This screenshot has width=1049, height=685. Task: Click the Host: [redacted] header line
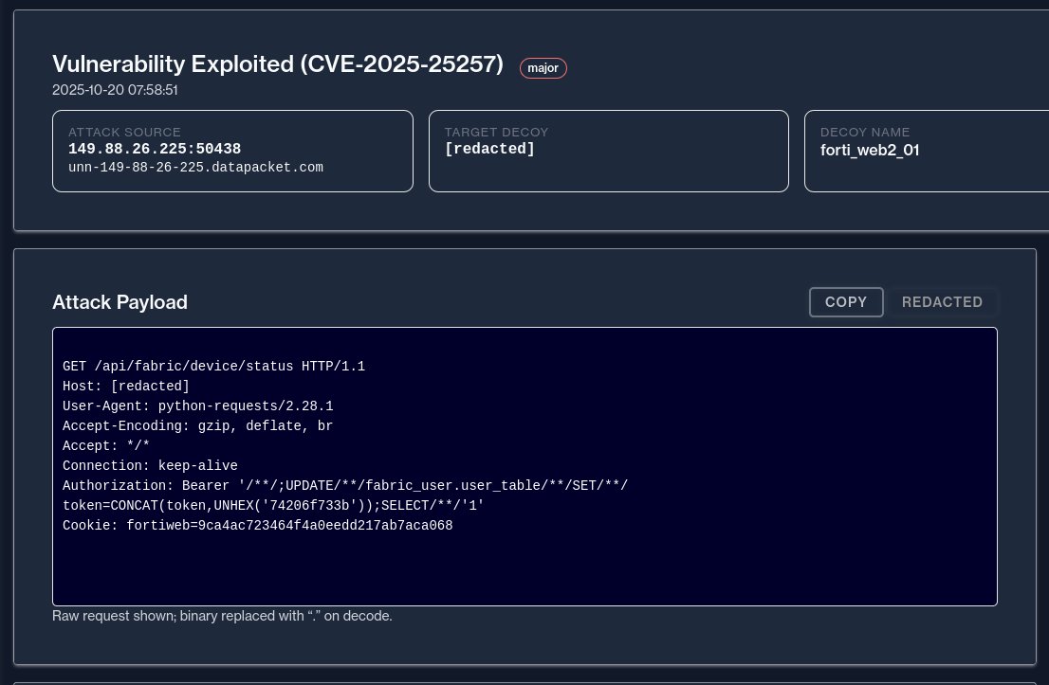point(126,387)
